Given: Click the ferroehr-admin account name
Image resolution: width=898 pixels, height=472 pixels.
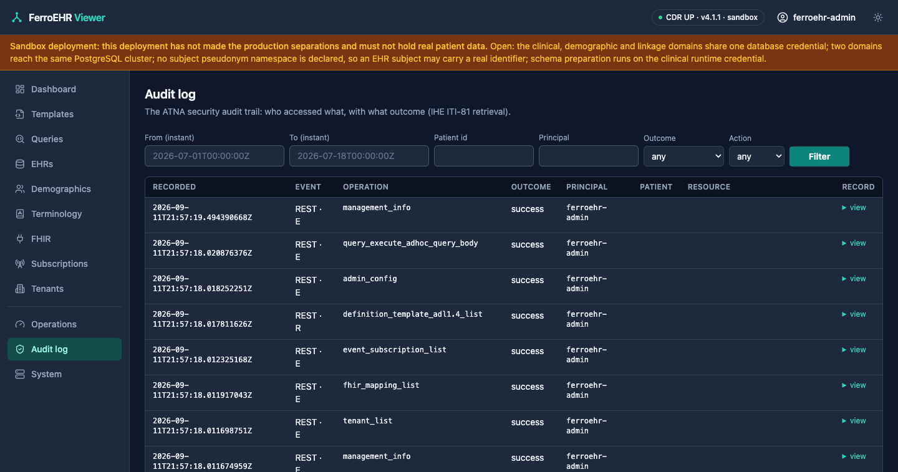Looking at the screenshot, I should click(824, 17).
